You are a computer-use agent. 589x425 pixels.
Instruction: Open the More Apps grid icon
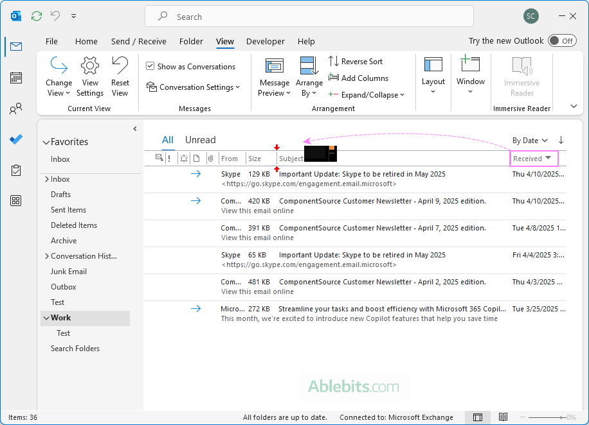pyautogui.click(x=16, y=201)
